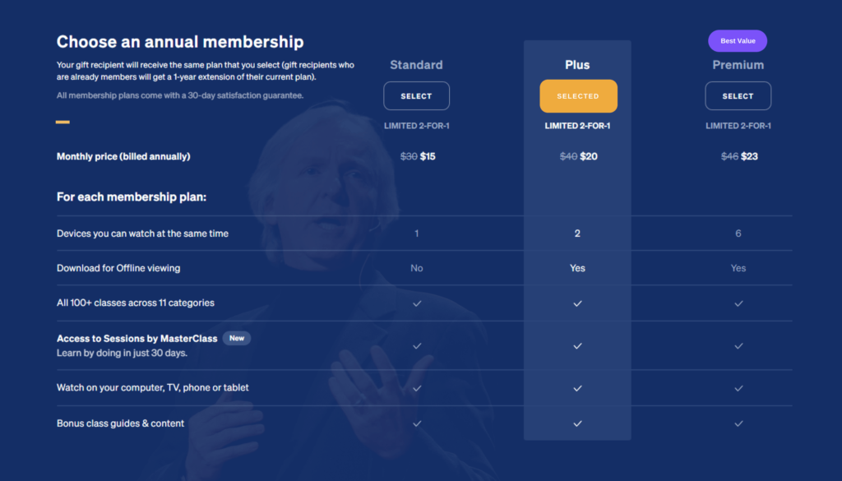Viewport: 842px width, 481px height.
Task: Click Standard checkmark for All 100+ classes
Action: [417, 303]
